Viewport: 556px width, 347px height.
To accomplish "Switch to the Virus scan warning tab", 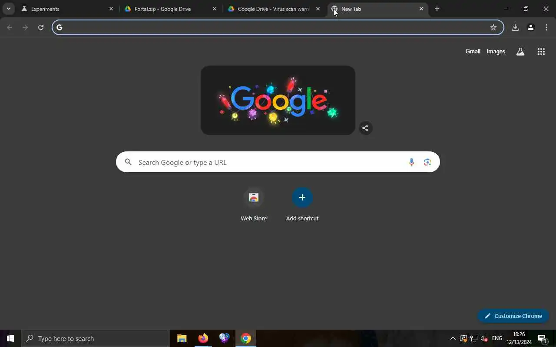I will (x=274, y=9).
